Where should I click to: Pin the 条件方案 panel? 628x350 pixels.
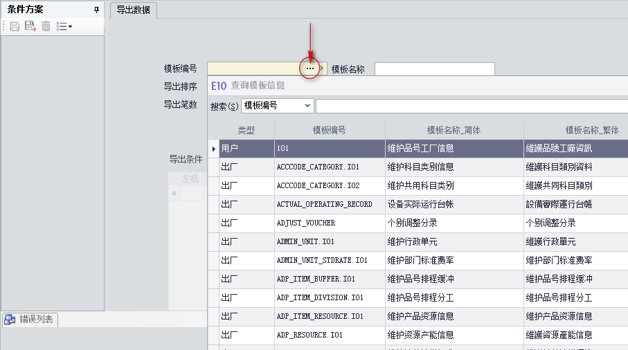click(96, 10)
